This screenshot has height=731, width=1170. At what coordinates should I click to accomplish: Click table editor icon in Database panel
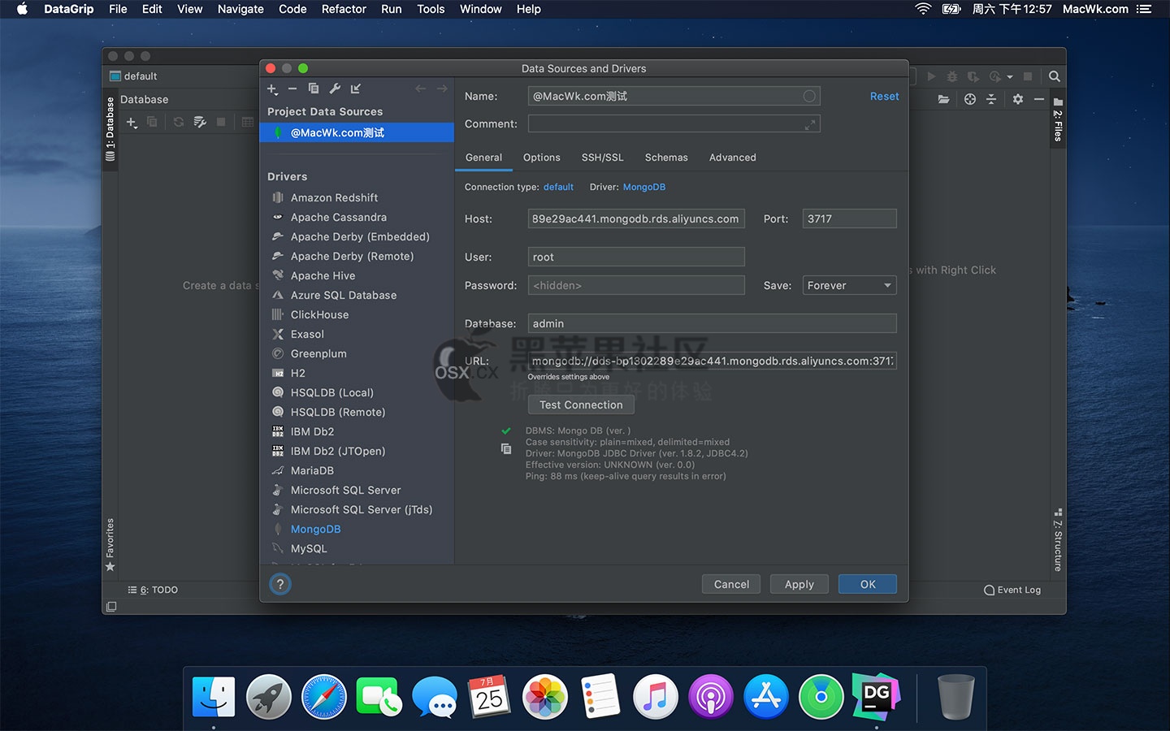click(248, 122)
